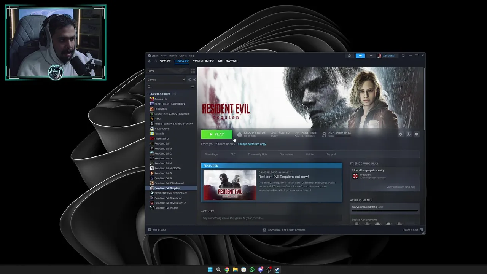Open the Discussions link

286,154
